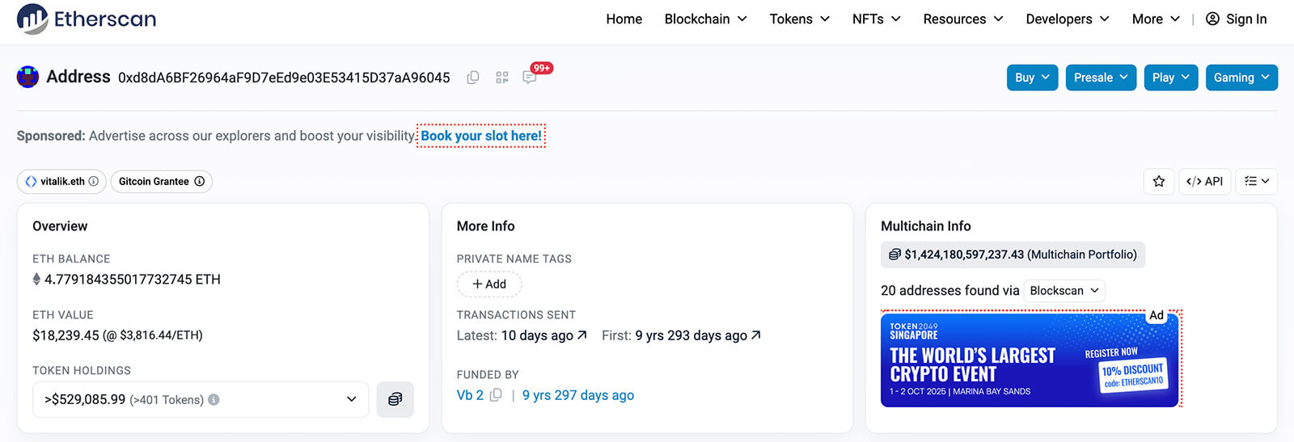Open the list options menu icon
The width and height of the screenshot is (1294, 442).
(x=1256, y=182)
